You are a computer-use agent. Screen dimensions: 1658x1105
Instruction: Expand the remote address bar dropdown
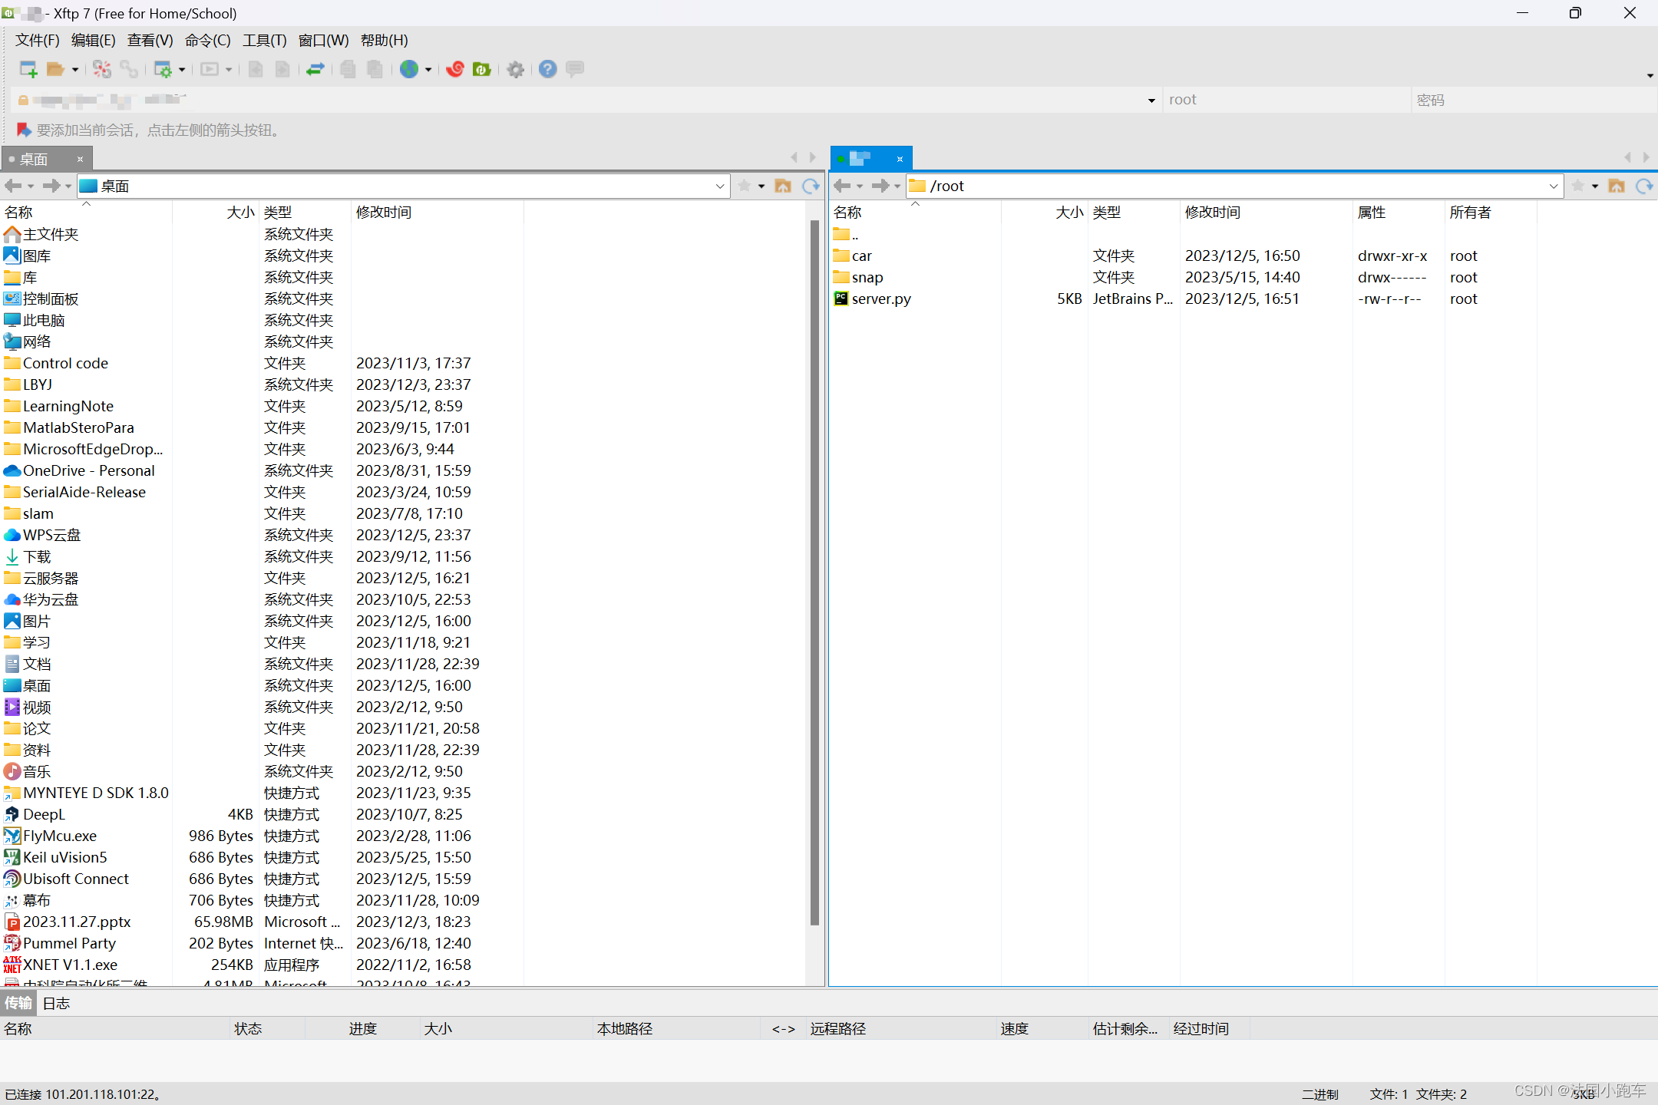(1555, 186)
